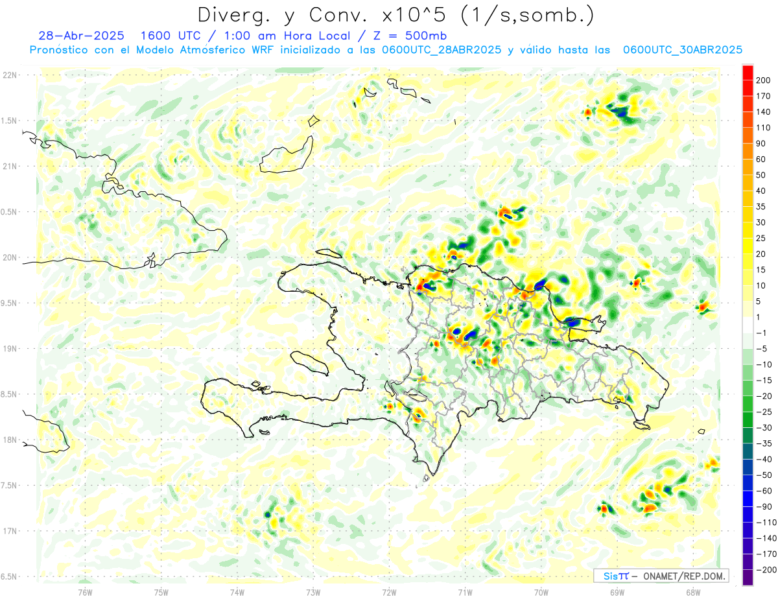Screen dimensions: 778x601
Task: Select the '0600UTC_30ABR2025' valid-until text
Action: pyautogui.click(x=683, y=50)
